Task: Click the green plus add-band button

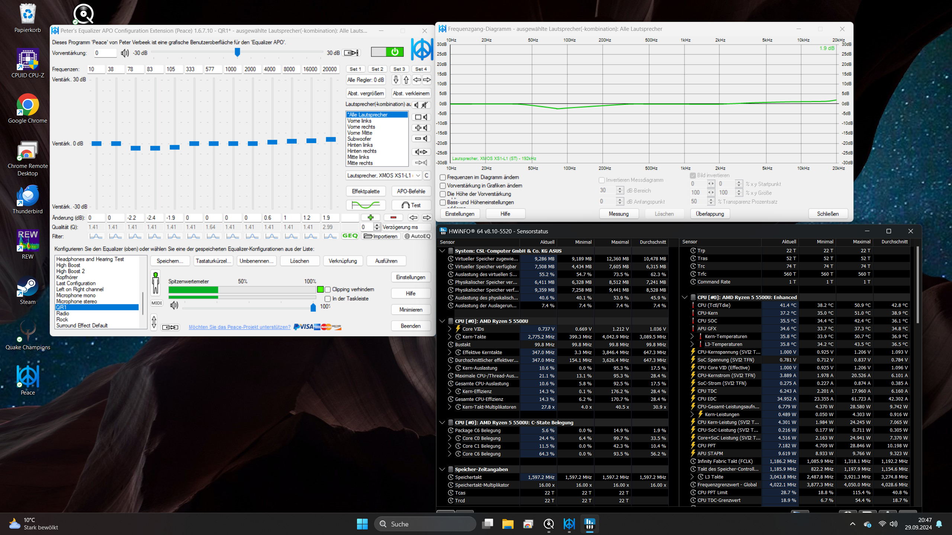Action: coord(370,218)
